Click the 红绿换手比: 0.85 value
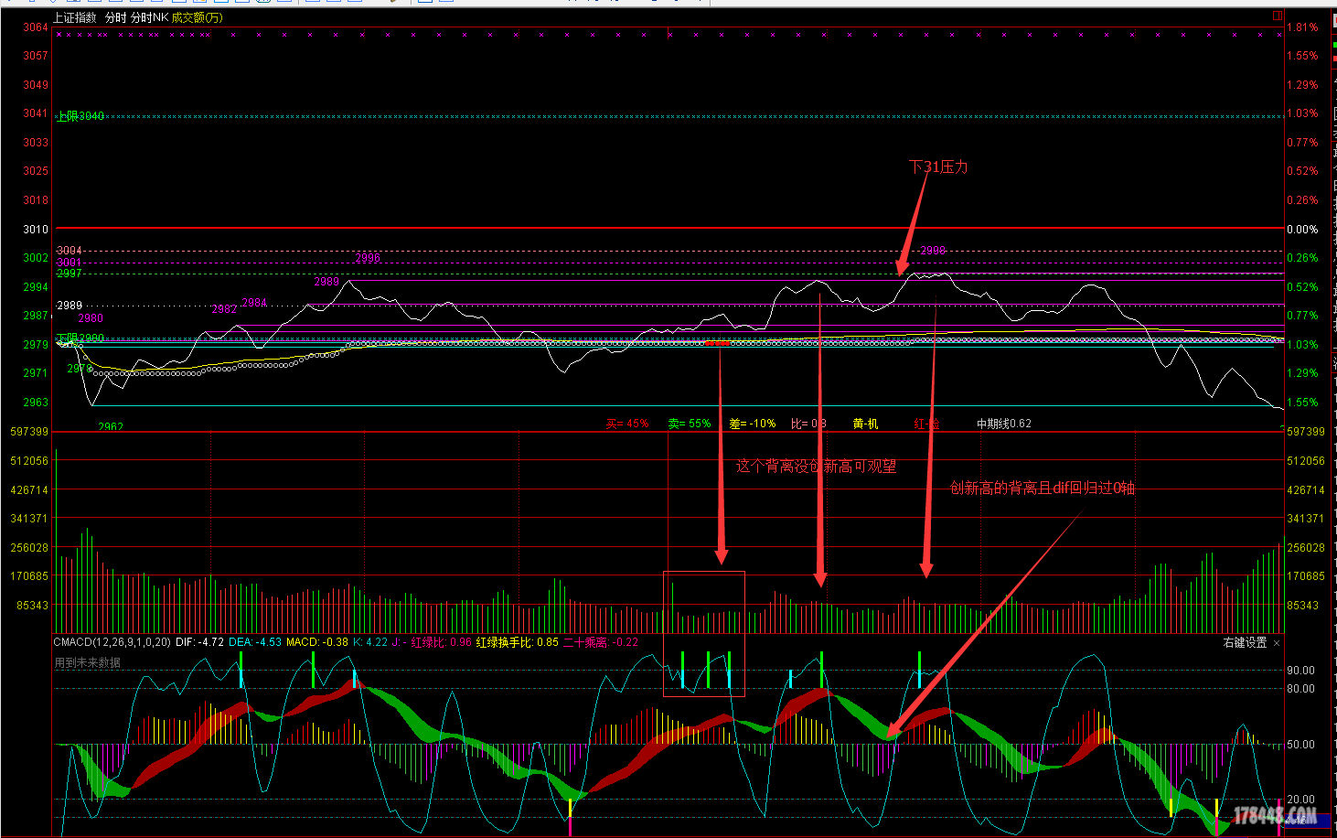This screenshot has width=1337, height=838. tap(518, 642)
